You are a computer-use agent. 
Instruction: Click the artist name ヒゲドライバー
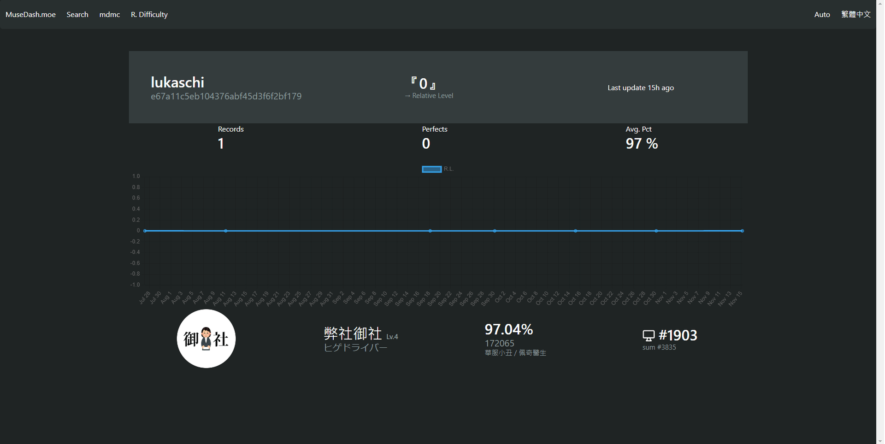coord(355,348)
